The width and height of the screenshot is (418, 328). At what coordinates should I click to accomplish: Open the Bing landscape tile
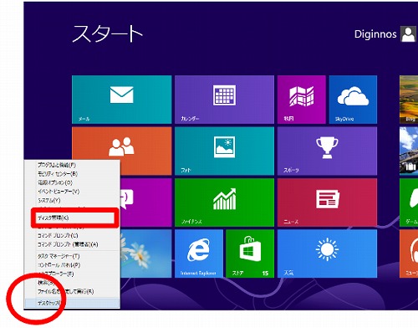click(409, 100)
